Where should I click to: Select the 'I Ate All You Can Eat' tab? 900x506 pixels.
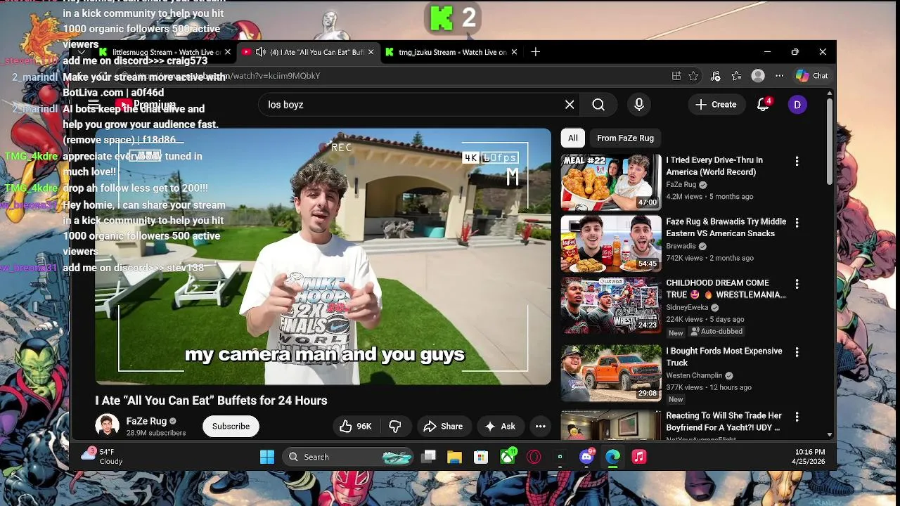click(307, 52)
